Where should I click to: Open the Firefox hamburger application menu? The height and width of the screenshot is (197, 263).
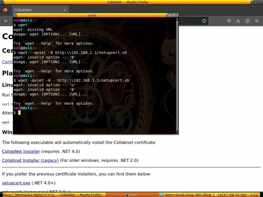pos(257,21)
